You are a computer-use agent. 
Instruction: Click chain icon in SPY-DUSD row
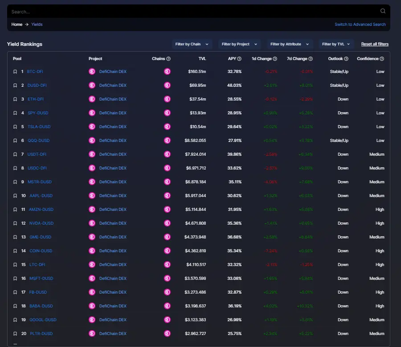167,113
